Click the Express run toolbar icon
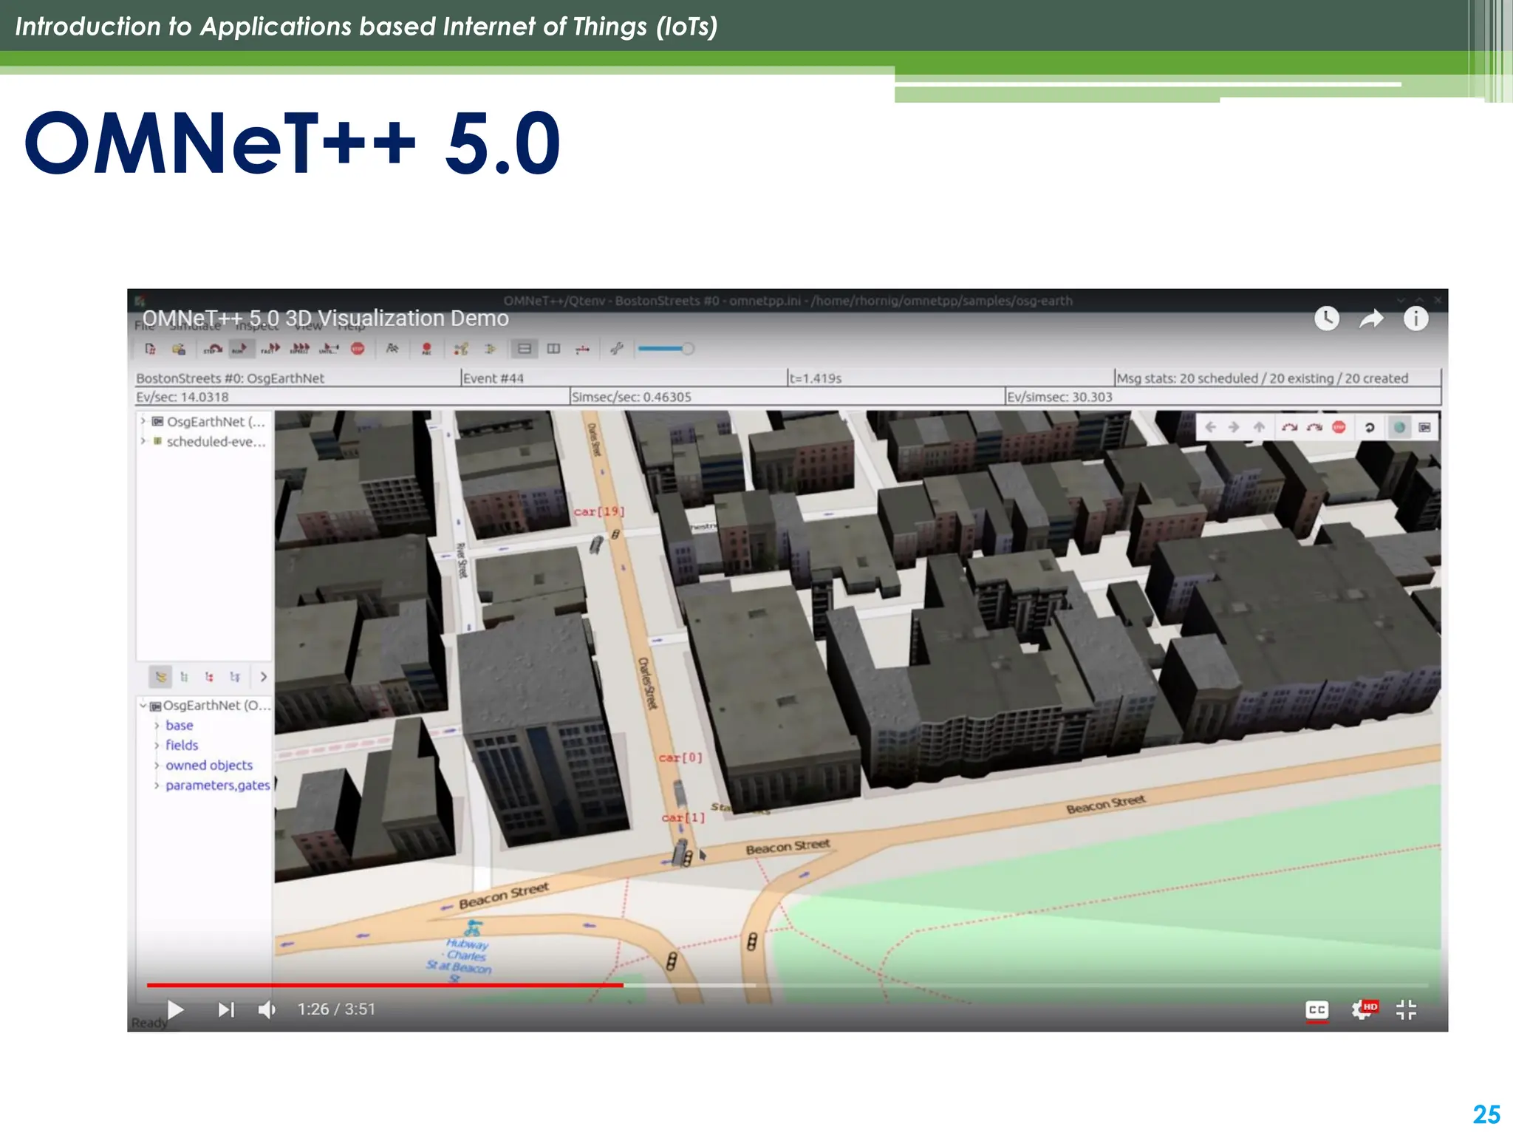The image size is (1513, 1135). point(300,349)
